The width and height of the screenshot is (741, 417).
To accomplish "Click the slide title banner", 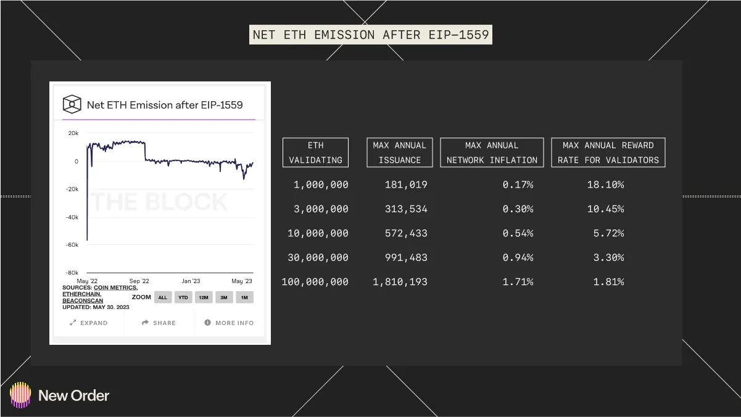I will pyautogui.click(x=371, y=35).
